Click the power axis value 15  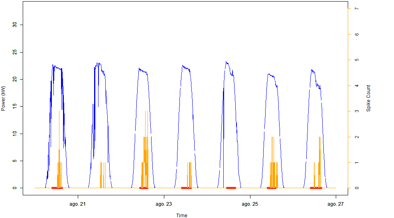click(15, 107)
